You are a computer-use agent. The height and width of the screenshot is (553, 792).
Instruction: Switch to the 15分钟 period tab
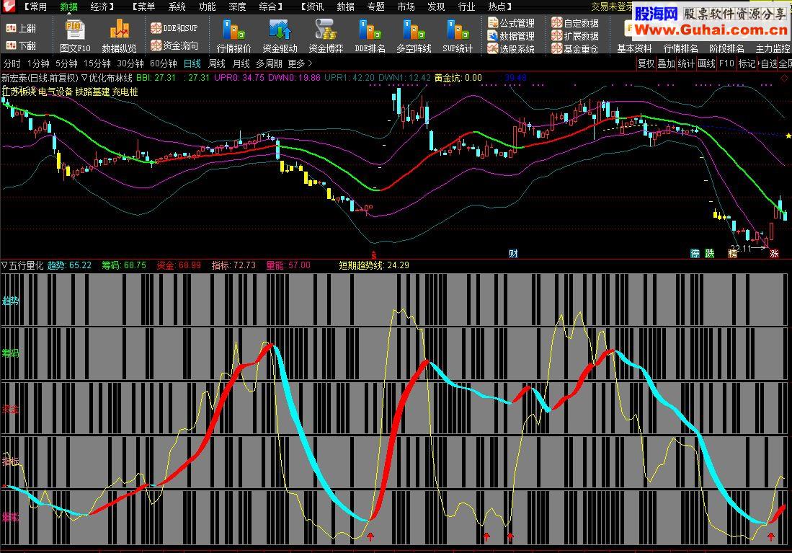(97, 63)
